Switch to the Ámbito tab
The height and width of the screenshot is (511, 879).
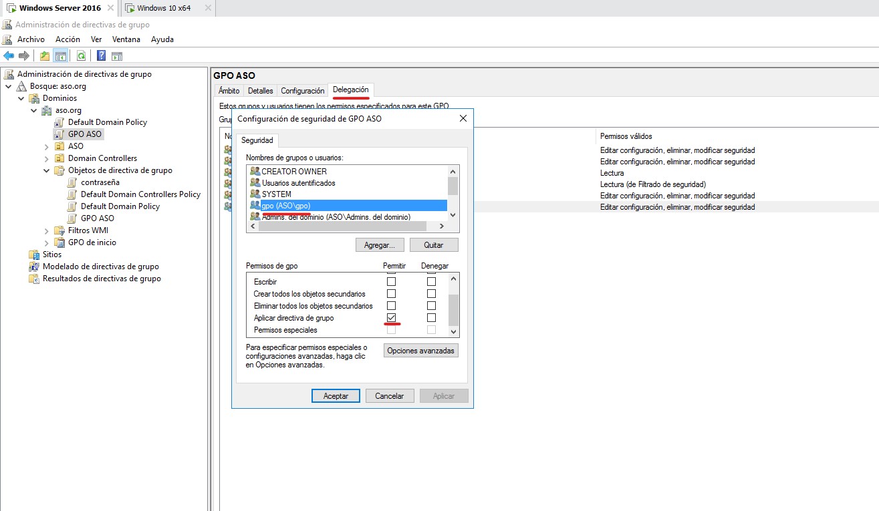click(229, 91)
